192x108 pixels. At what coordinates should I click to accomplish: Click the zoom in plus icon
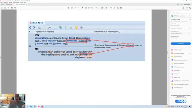pos(92,8)
